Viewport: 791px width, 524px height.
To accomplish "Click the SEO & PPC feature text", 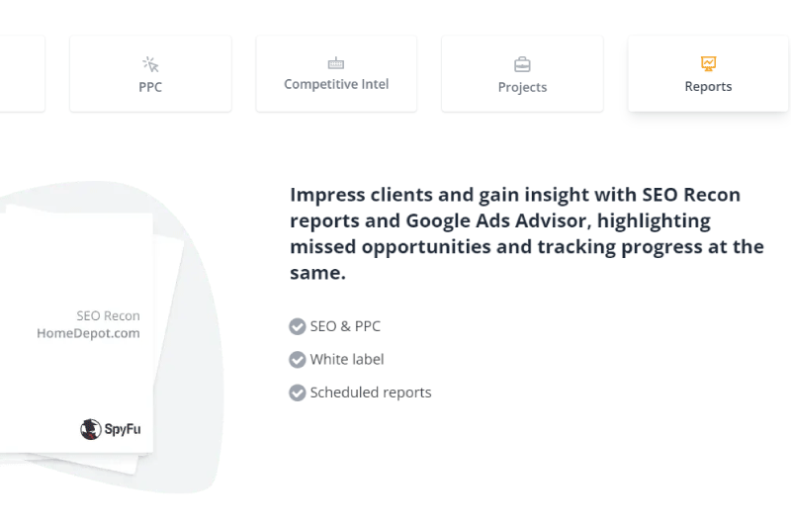I will point(345,326).
